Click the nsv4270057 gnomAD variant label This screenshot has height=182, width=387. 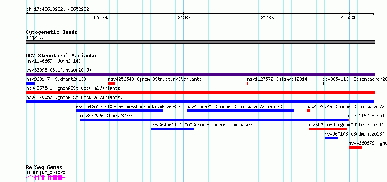[x=74, y=97]
